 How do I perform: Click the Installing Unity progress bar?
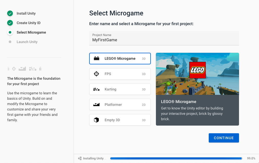[x=176, y=158]
